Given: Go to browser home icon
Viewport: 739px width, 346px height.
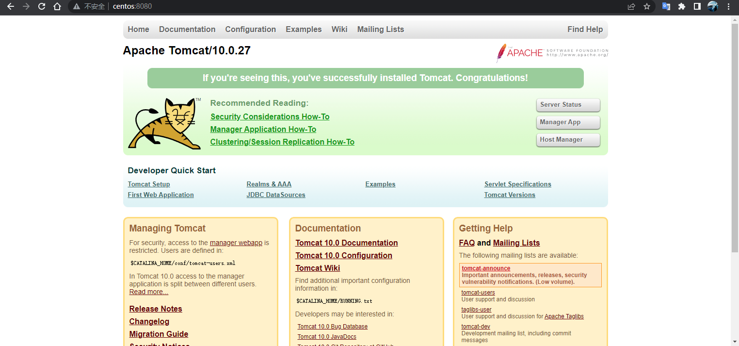Looking at the screenshot, I should point(57,7).
